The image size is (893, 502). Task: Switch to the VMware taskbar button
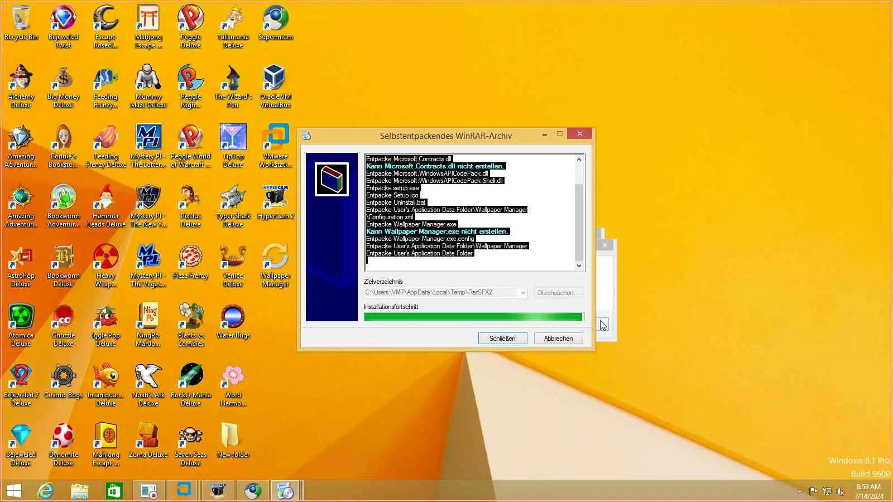tap(184, 491)
